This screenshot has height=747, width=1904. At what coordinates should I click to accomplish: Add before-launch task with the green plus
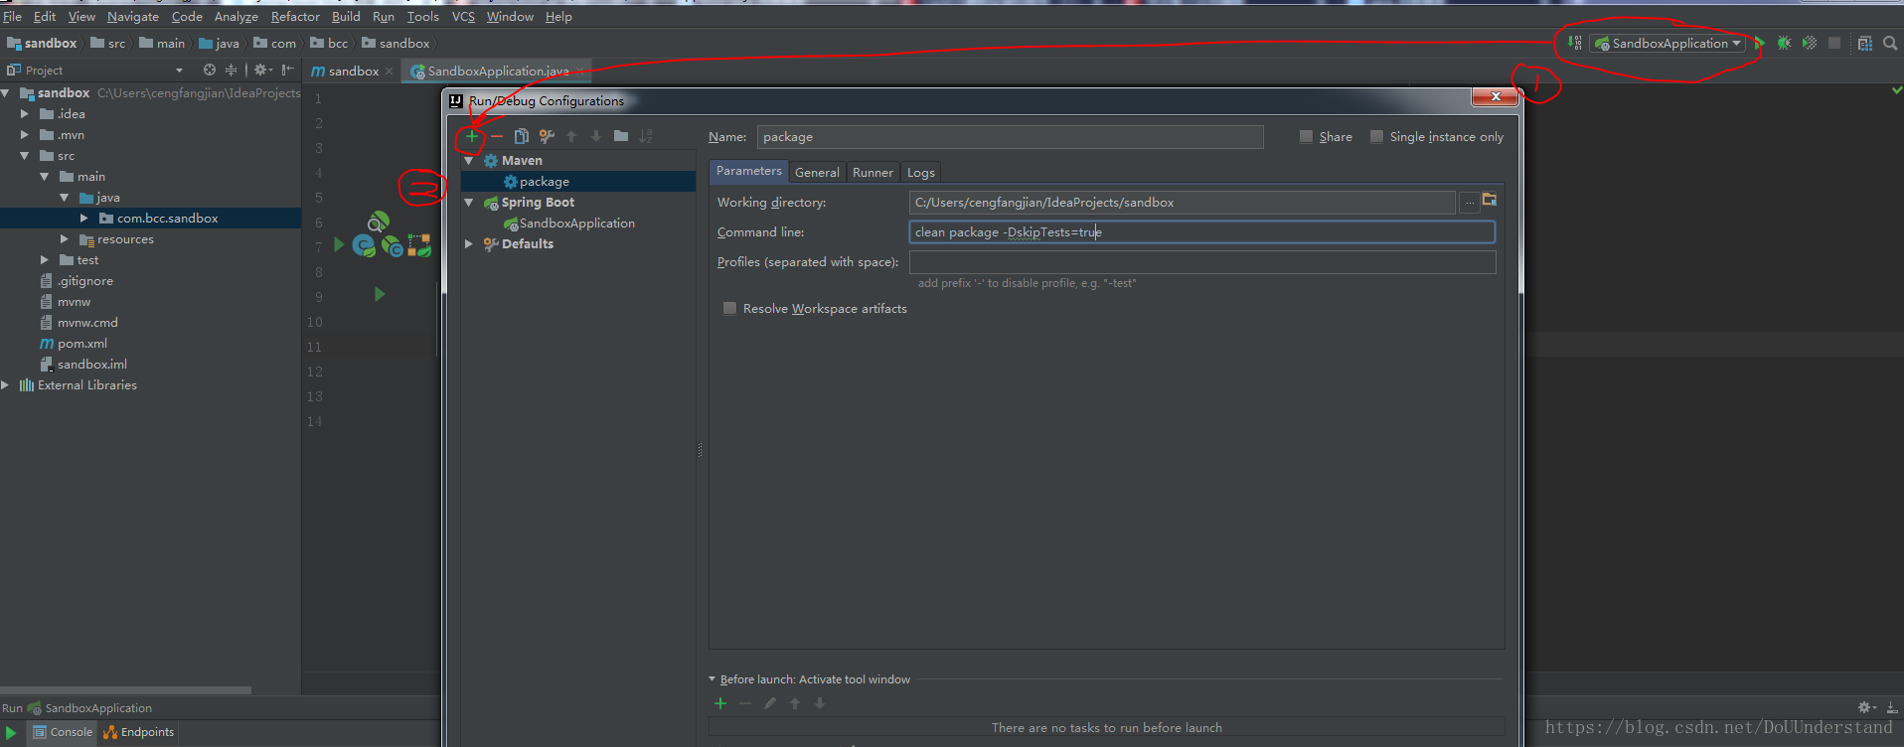[720, 703]
